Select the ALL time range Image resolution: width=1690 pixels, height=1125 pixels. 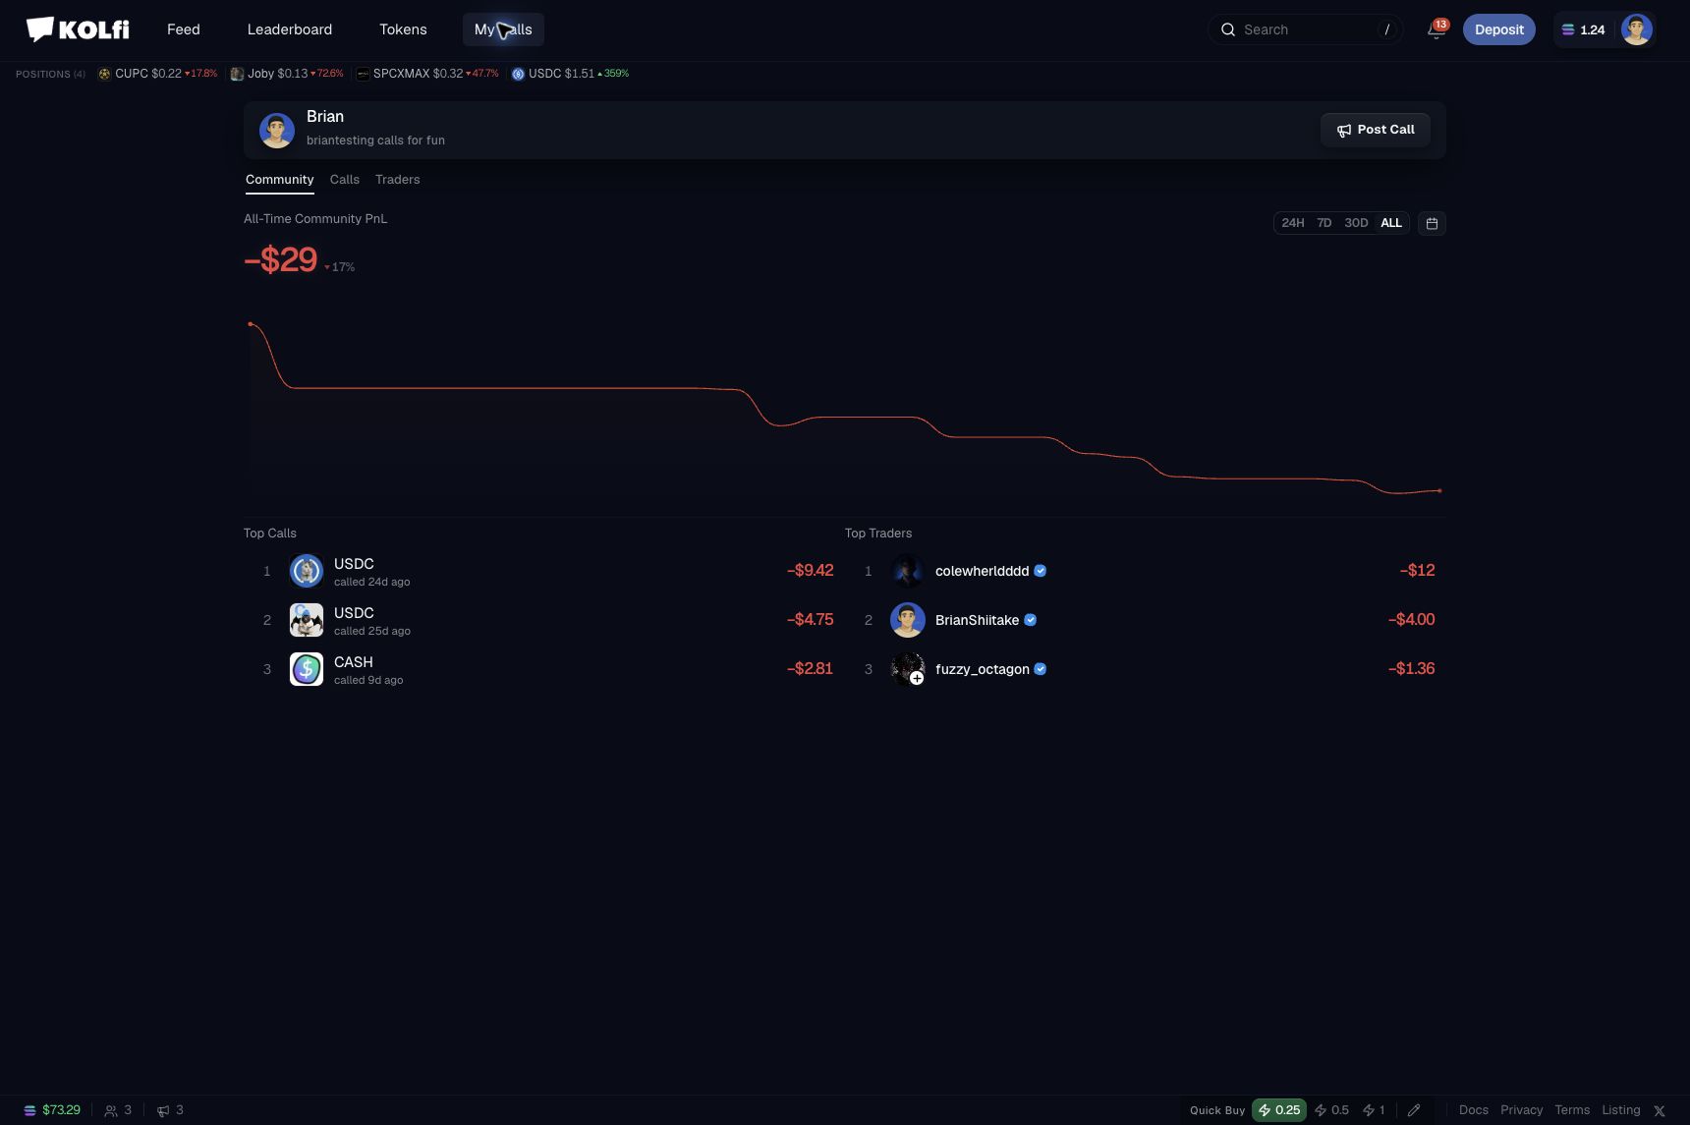[1390, 223]
